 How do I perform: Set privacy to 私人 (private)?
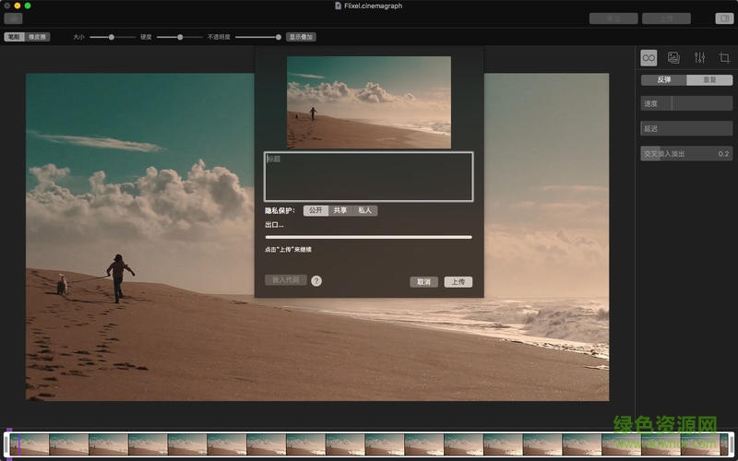[365, 210]
